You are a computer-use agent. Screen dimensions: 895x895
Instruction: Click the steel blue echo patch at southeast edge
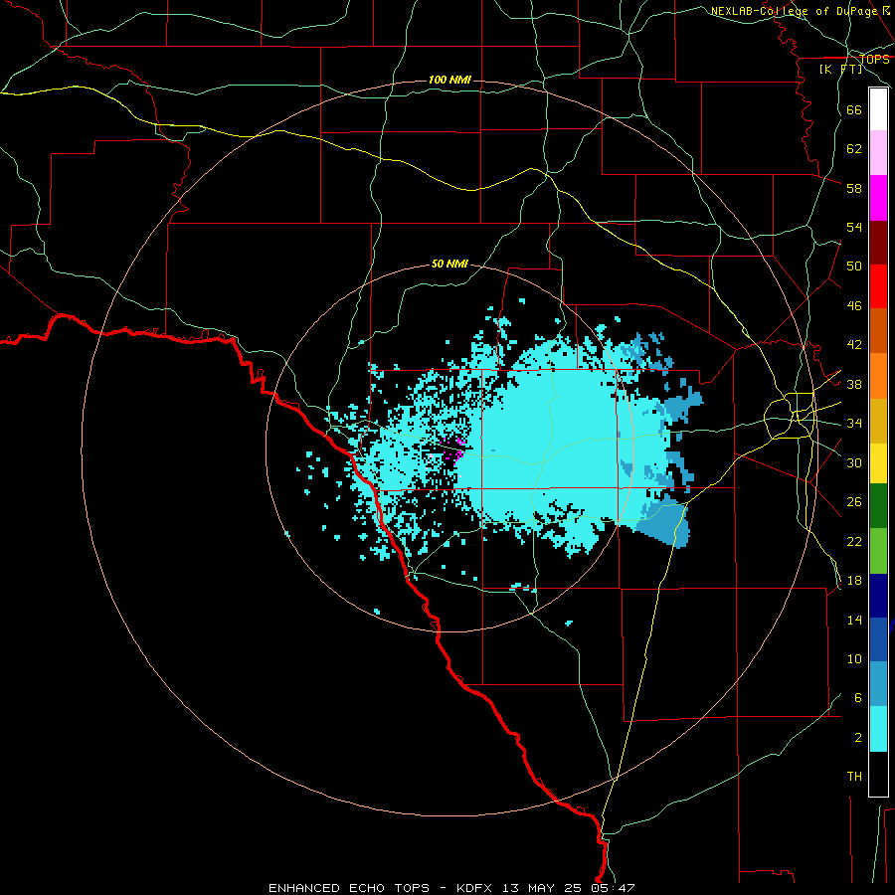[665, 525]
